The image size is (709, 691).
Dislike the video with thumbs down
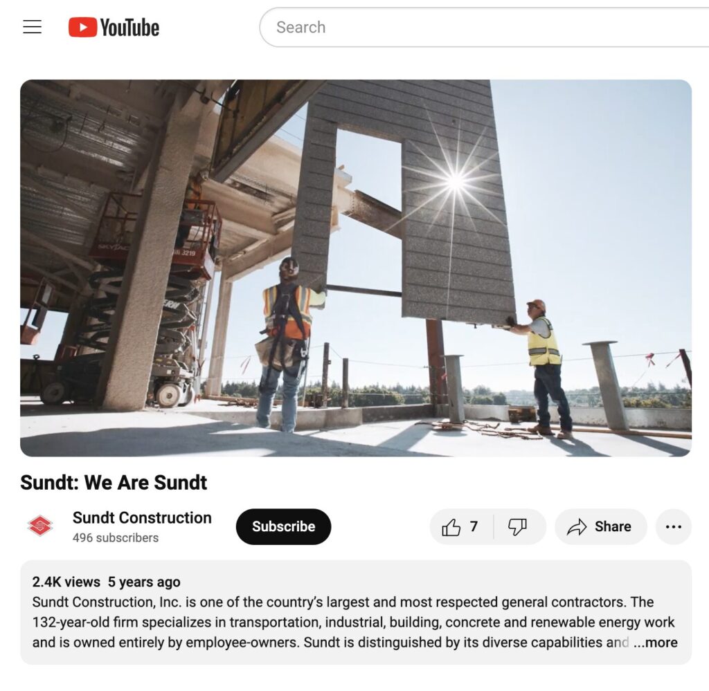coord(518,526)
